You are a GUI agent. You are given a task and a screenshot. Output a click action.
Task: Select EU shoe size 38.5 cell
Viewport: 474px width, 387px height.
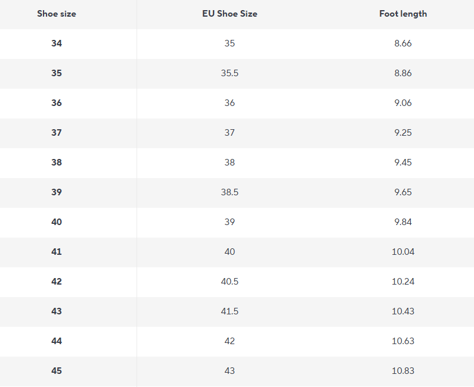[230, 192]
